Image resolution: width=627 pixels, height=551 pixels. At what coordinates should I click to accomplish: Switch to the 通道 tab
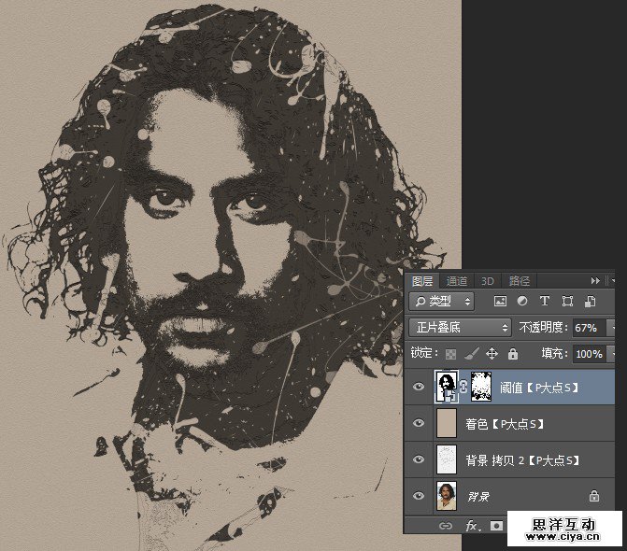point(457,280)
